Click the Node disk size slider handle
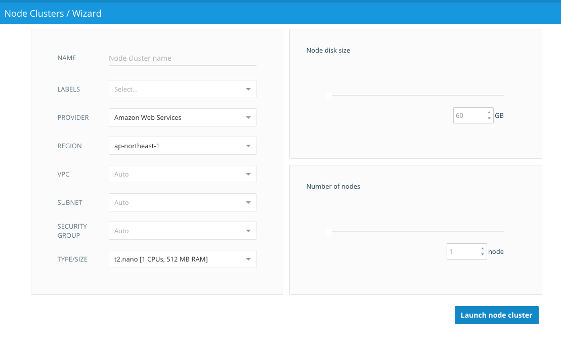 point(329,96)
